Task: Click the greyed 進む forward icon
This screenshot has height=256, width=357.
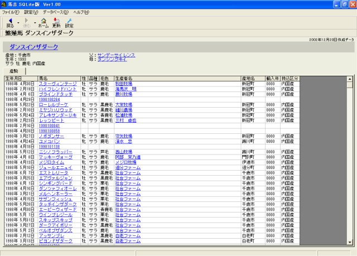Action: click(x=26, y=23)
